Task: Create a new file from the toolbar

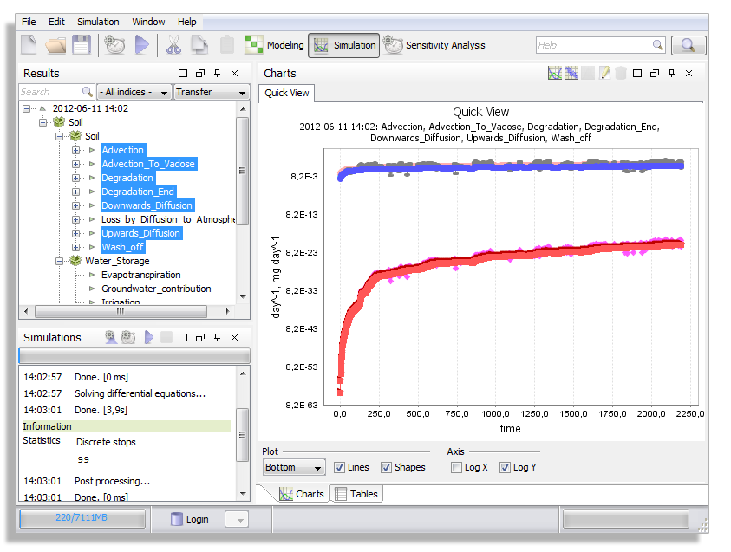Action: [x=29, y=45]
